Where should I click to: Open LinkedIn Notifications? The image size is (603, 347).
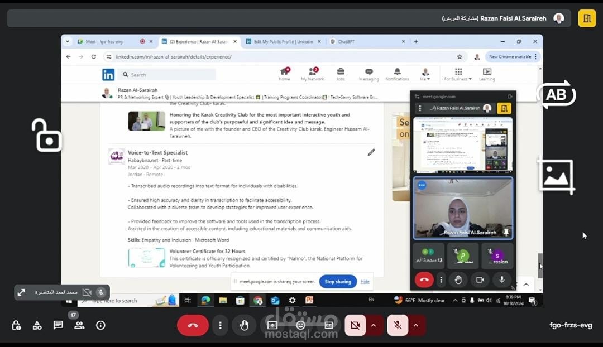(398, 74)
